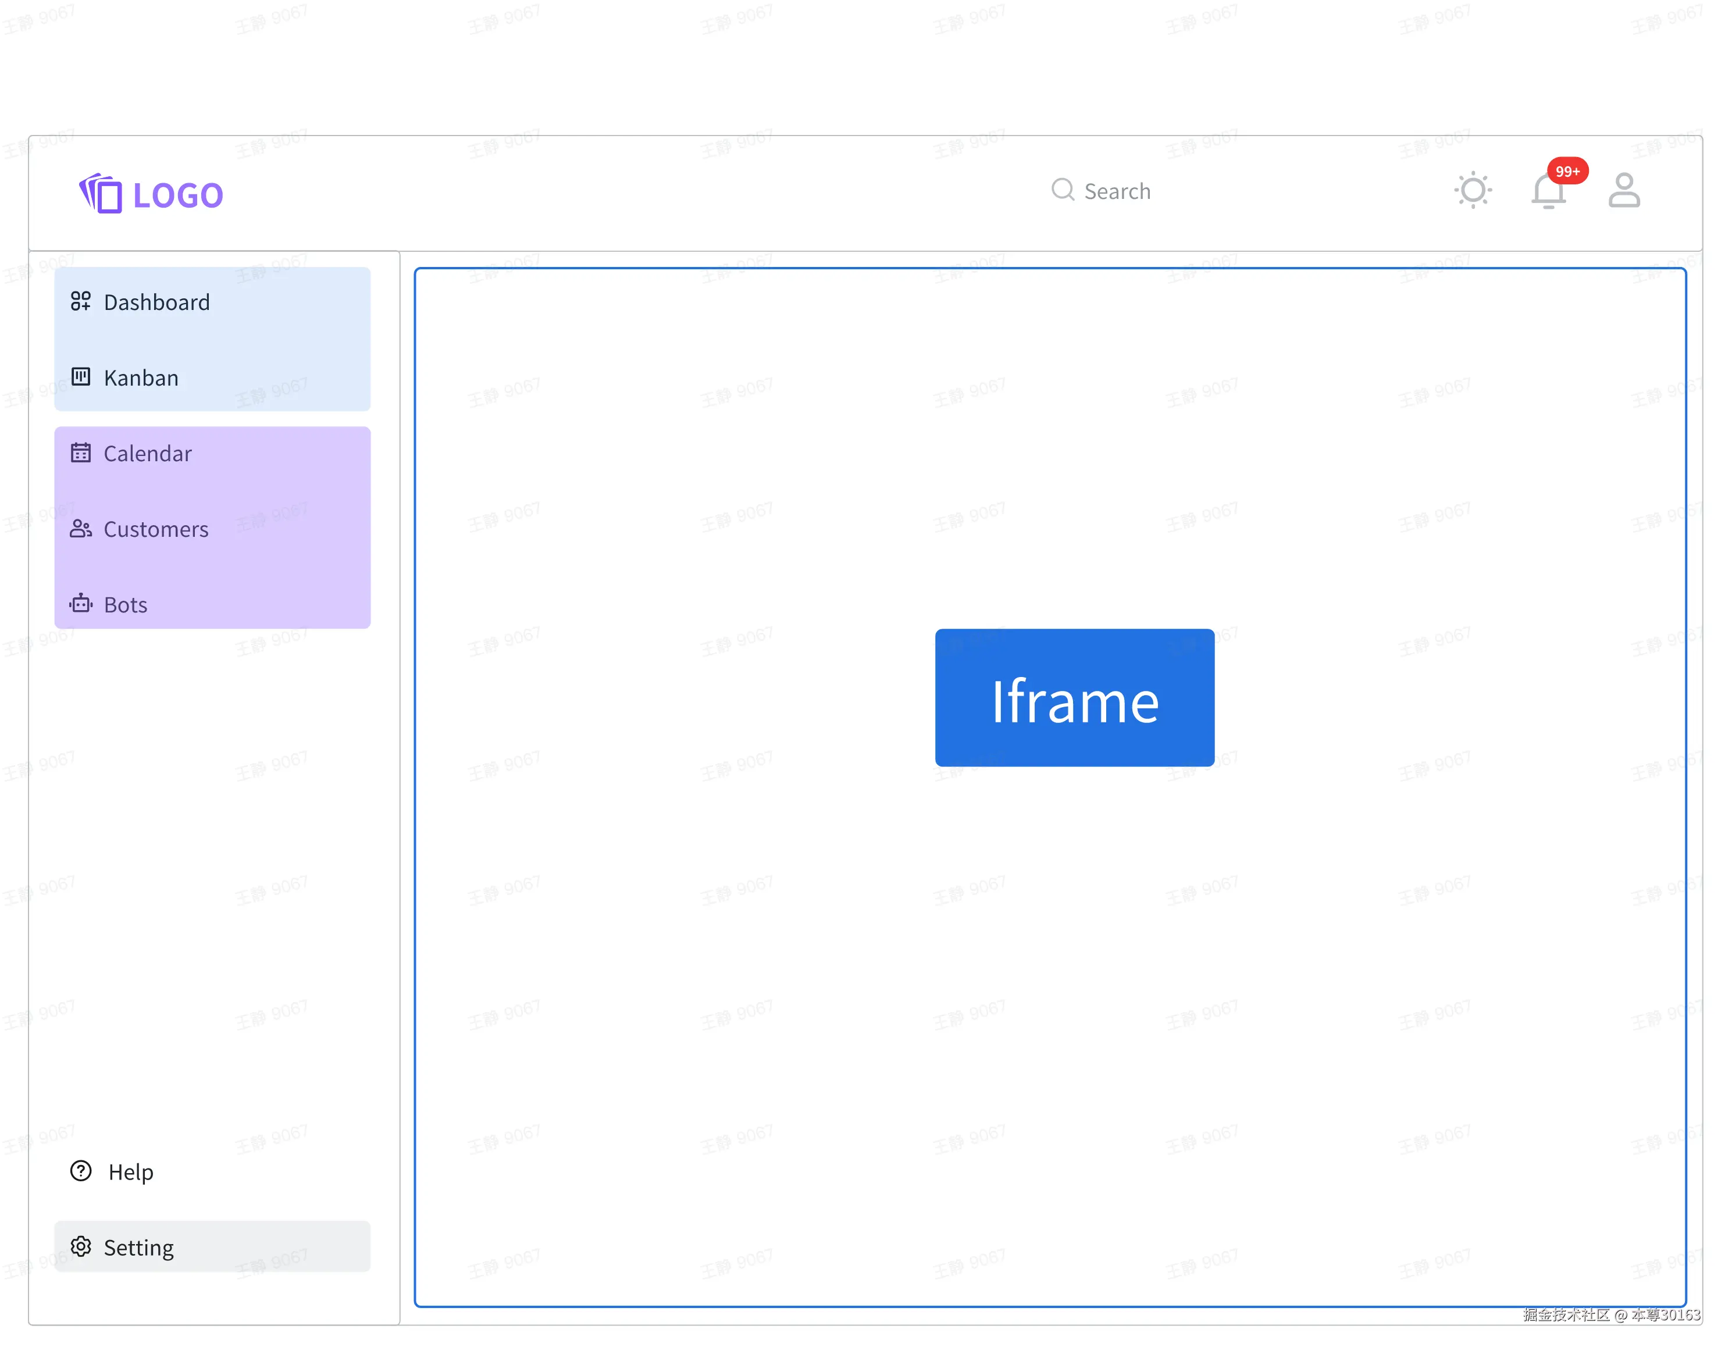
Task: Open the Help item in sidebar
Action: tap(131, 1171)
